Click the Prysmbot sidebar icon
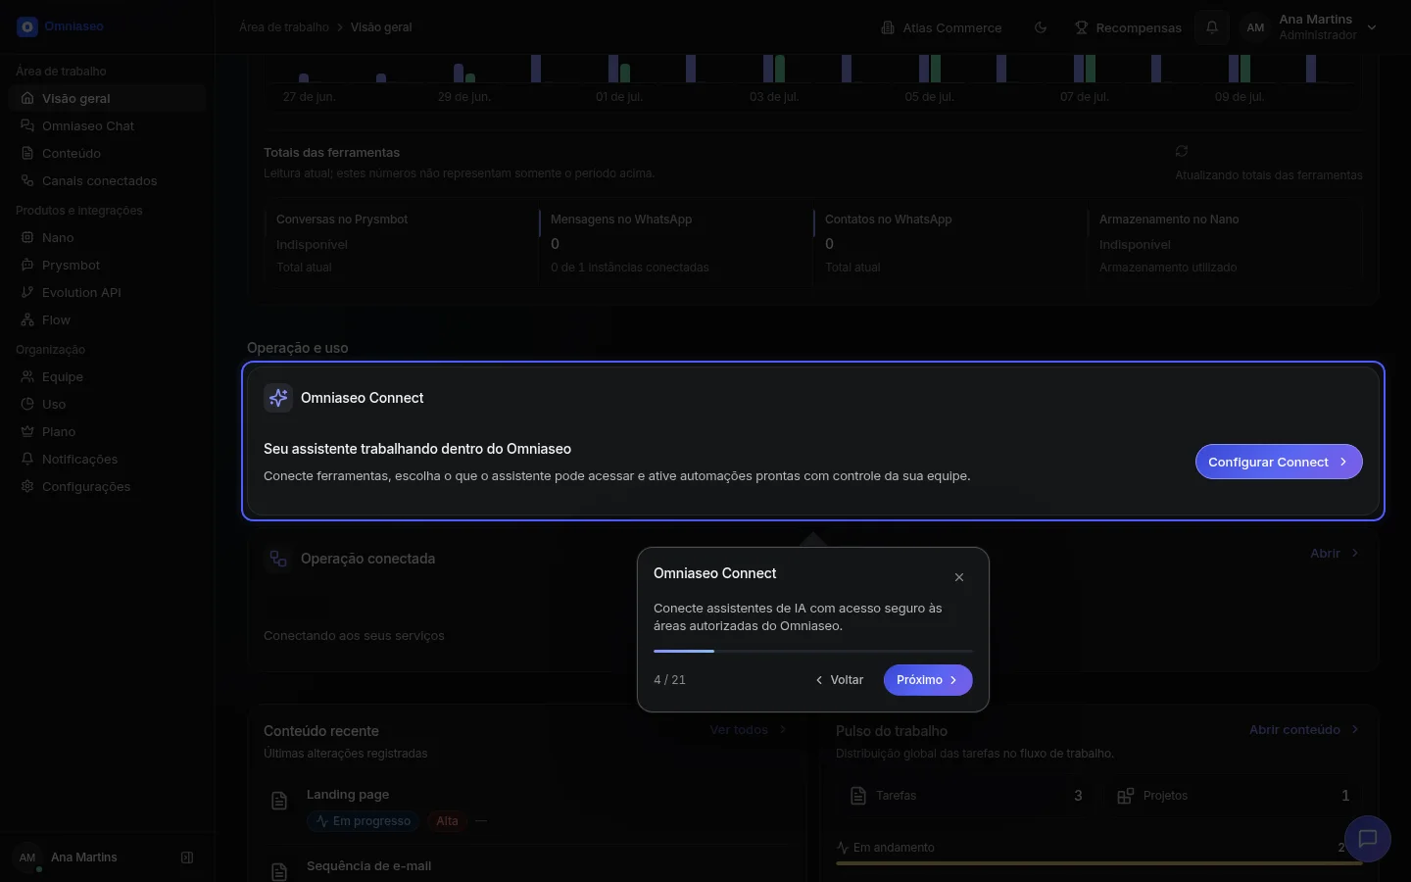 27,265
